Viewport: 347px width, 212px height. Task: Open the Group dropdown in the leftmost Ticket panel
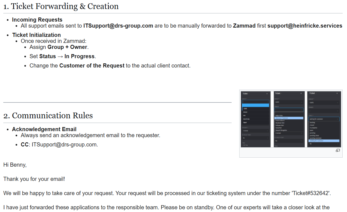pyautogui.click(x=255, y=102)
